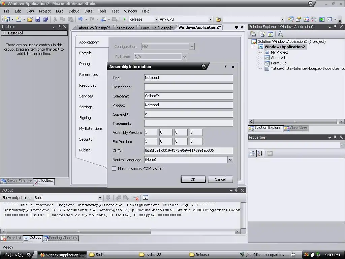Collapse the WindowsApplication2 project tree node
This screenshot has height=259, width=345.
point(252,47)
